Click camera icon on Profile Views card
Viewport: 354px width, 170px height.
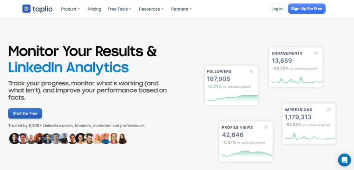[266, 127]
